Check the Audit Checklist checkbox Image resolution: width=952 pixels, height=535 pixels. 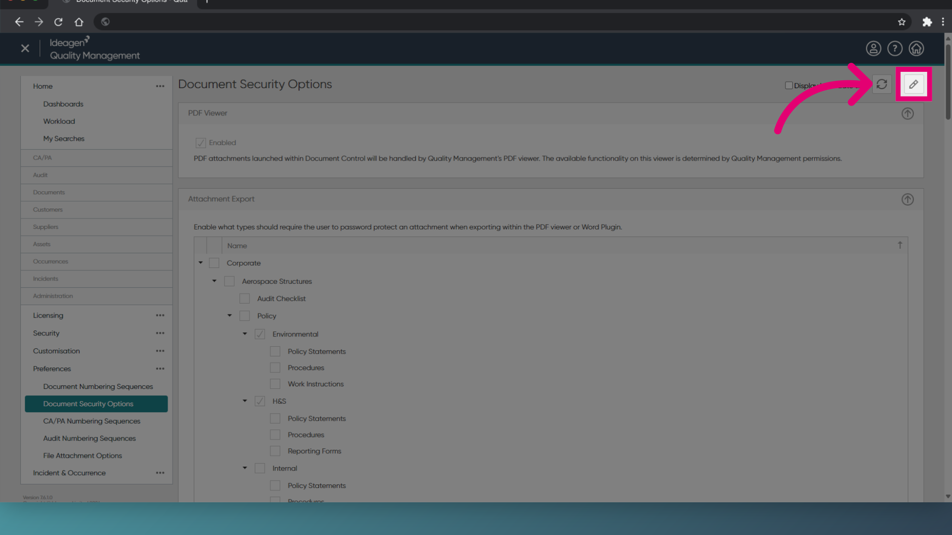click(244, 298)
